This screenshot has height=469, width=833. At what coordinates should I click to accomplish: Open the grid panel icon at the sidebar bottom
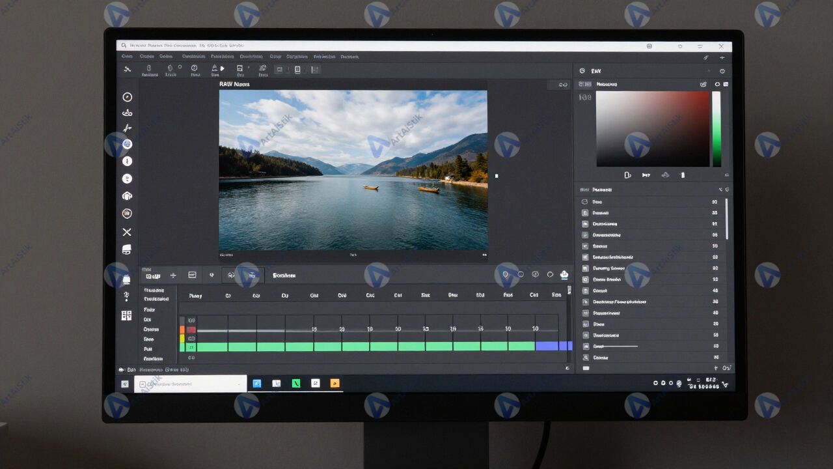(x=126, y=316)
